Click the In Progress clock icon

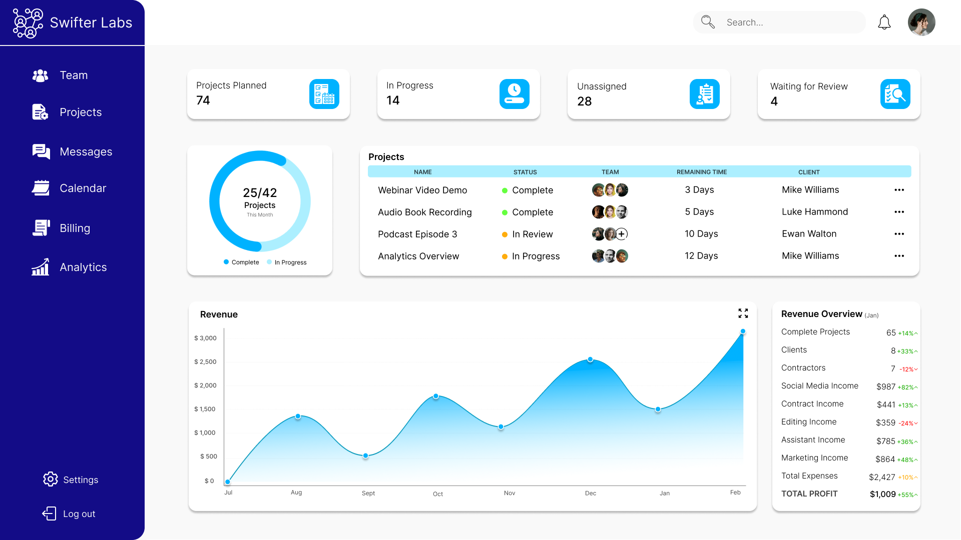tap(514, 94)
